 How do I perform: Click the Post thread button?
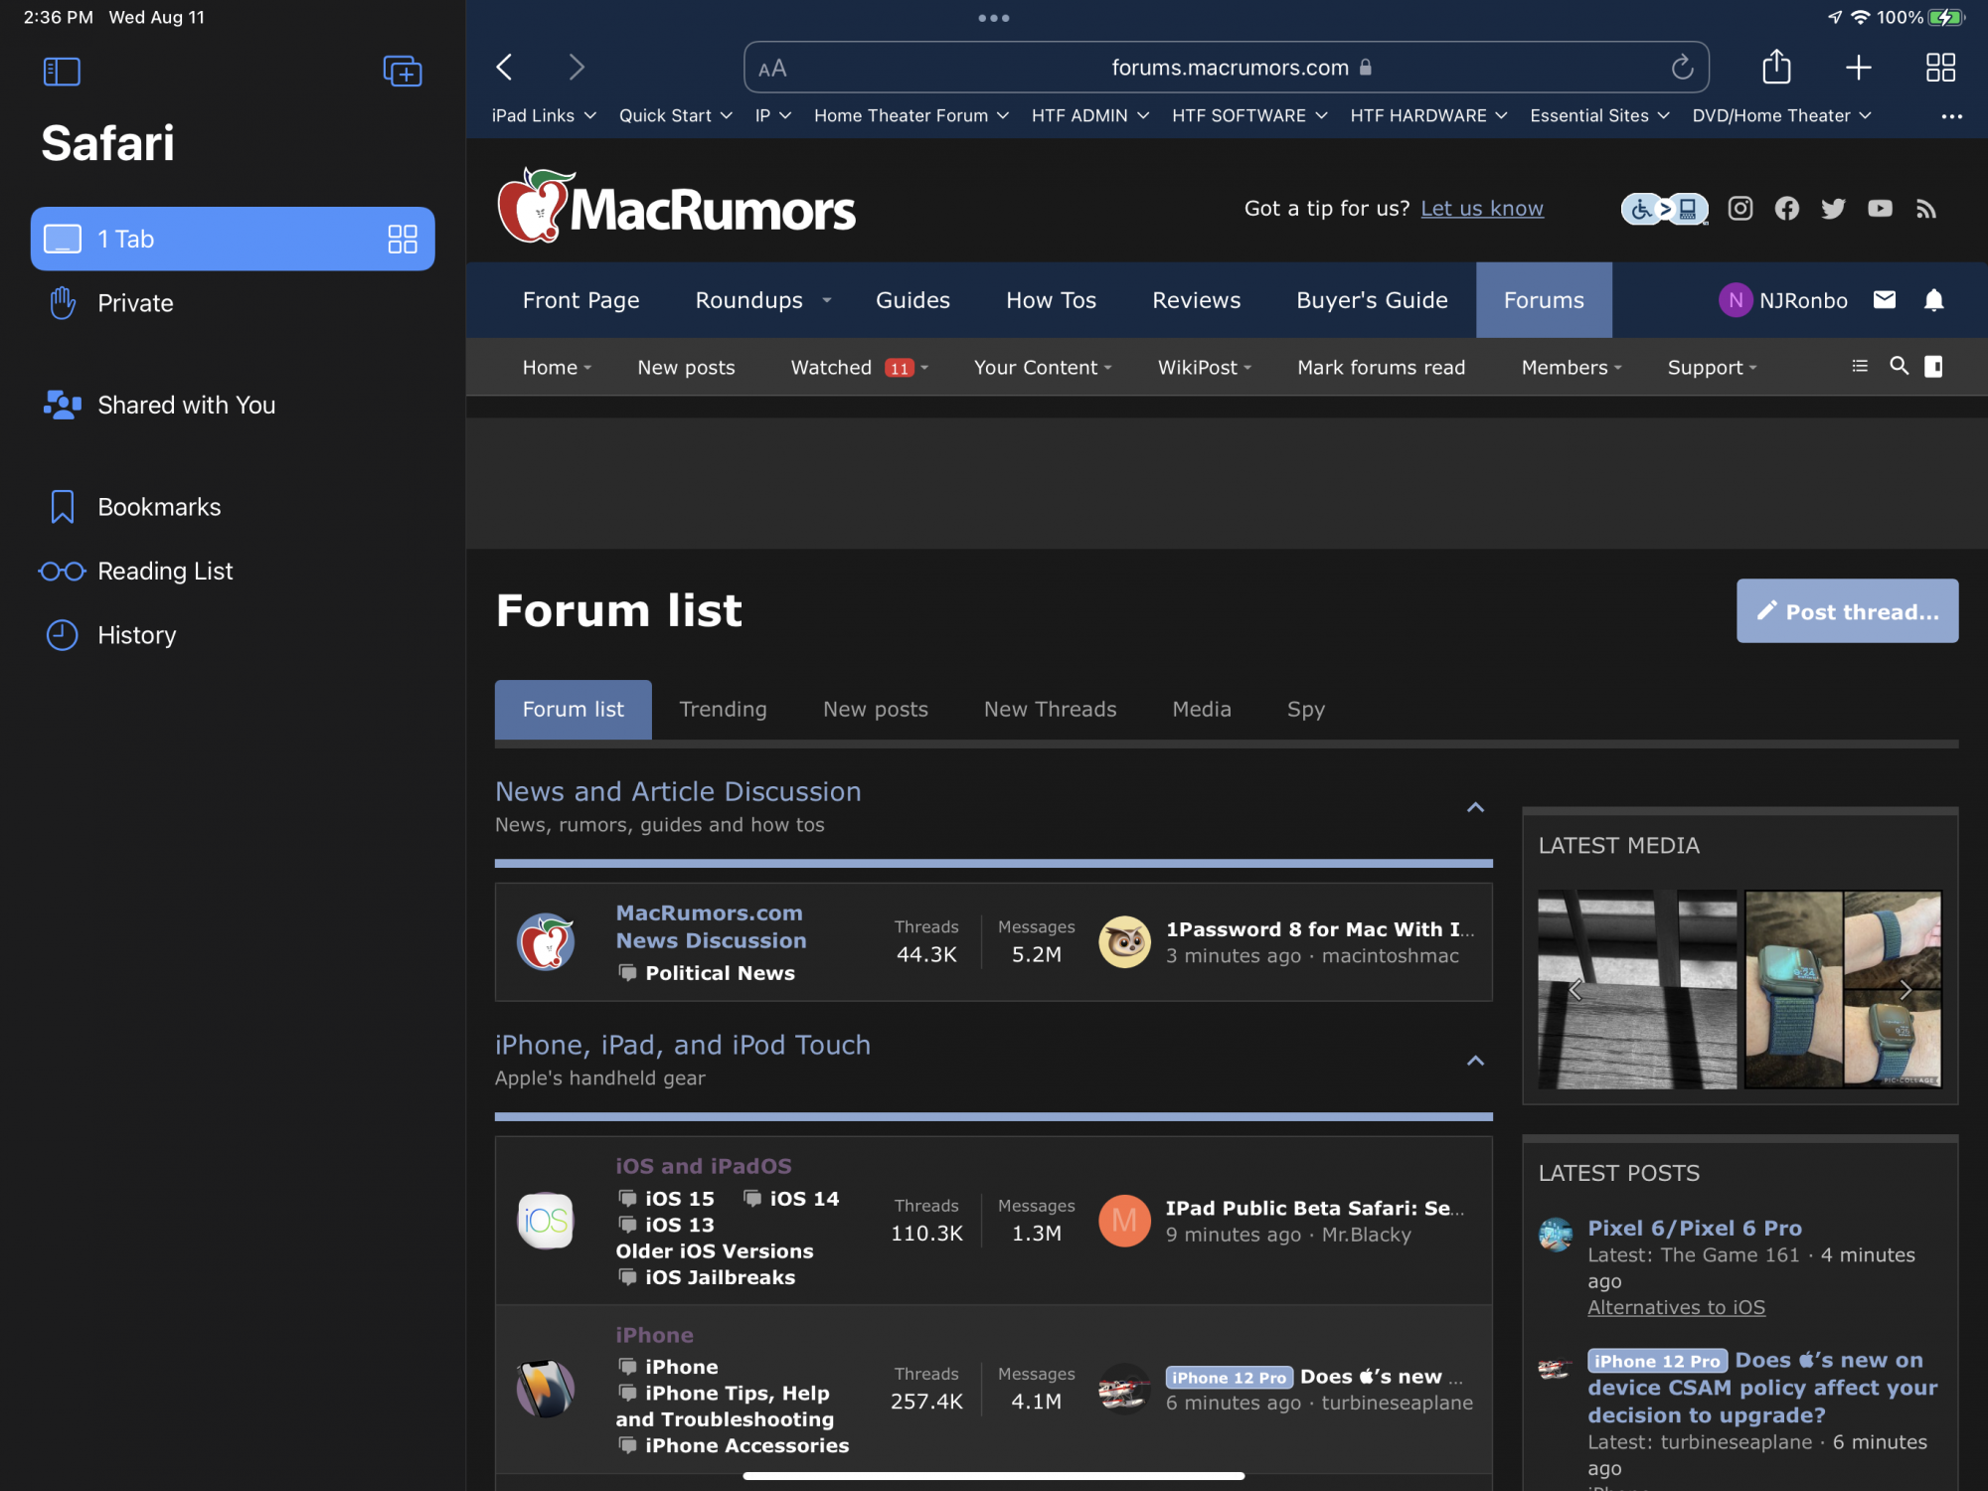tap(1847, 611)
